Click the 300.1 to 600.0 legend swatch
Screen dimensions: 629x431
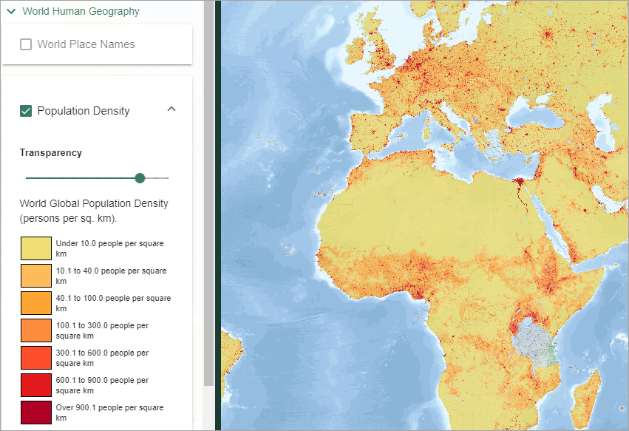pyautogui.click(x=35, y=358)
